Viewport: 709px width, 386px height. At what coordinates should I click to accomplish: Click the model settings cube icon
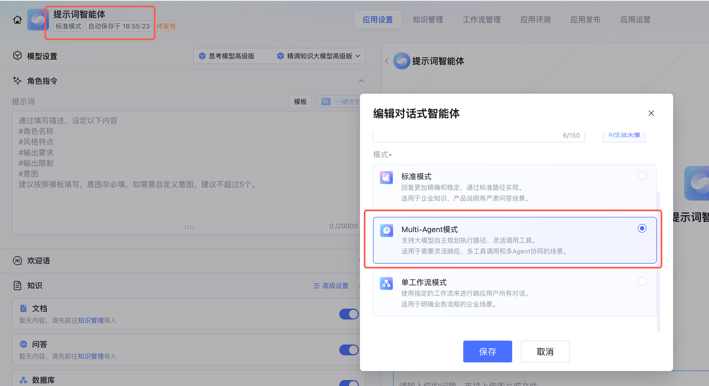click(17, 56)
